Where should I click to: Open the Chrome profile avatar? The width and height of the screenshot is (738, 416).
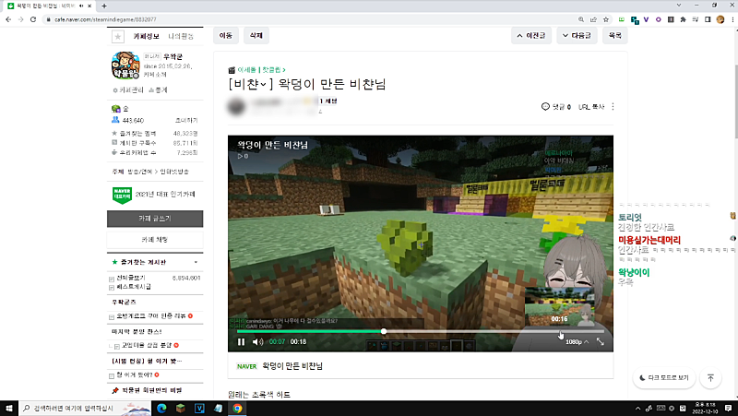coord(720,19)
